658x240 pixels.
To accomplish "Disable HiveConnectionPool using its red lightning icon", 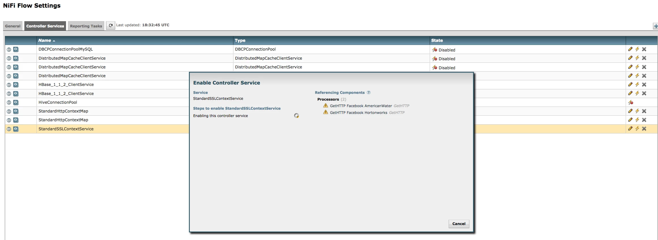I will tap(631, 102).
